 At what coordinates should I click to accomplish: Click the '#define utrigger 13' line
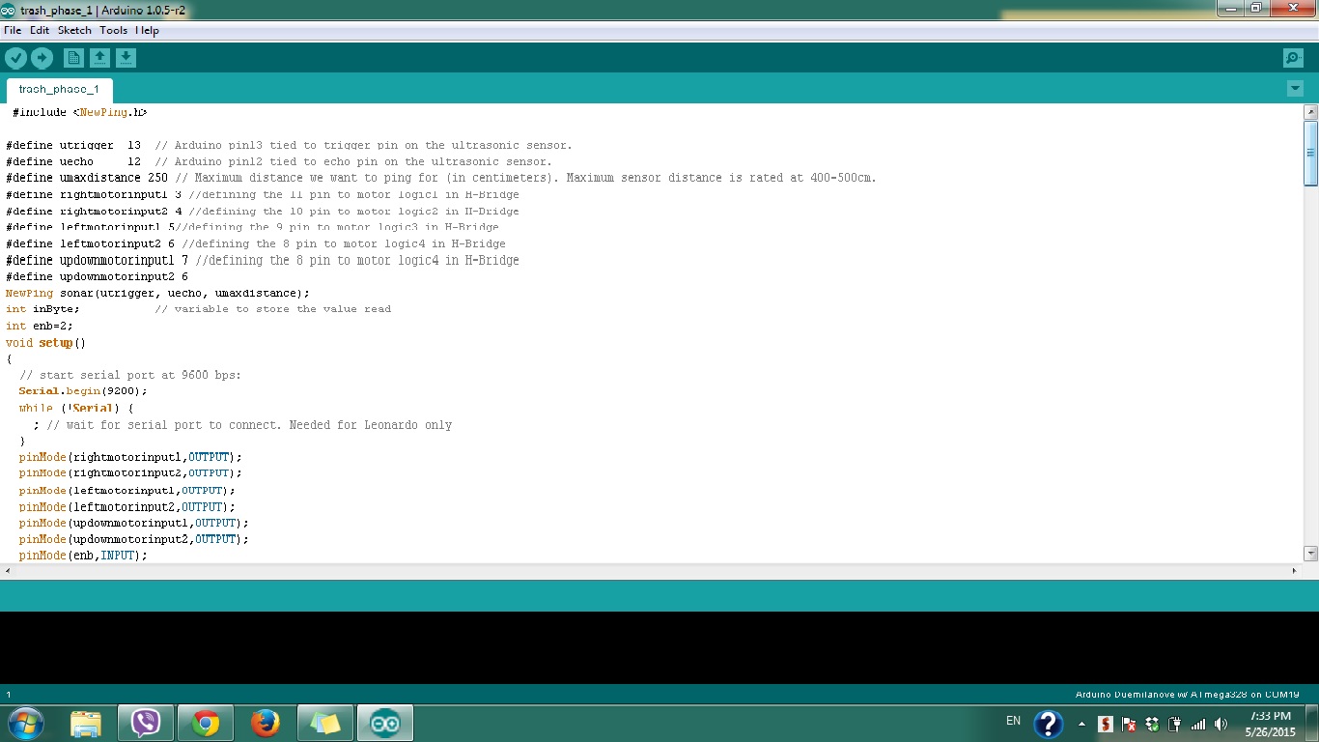[x=289, y=145]
